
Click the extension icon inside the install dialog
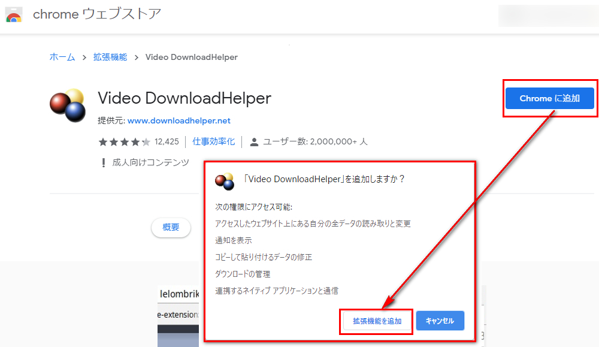(x=224, y=181)
